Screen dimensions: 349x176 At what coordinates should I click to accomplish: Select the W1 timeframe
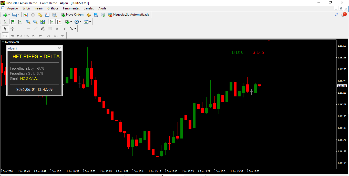pos(55,35)
